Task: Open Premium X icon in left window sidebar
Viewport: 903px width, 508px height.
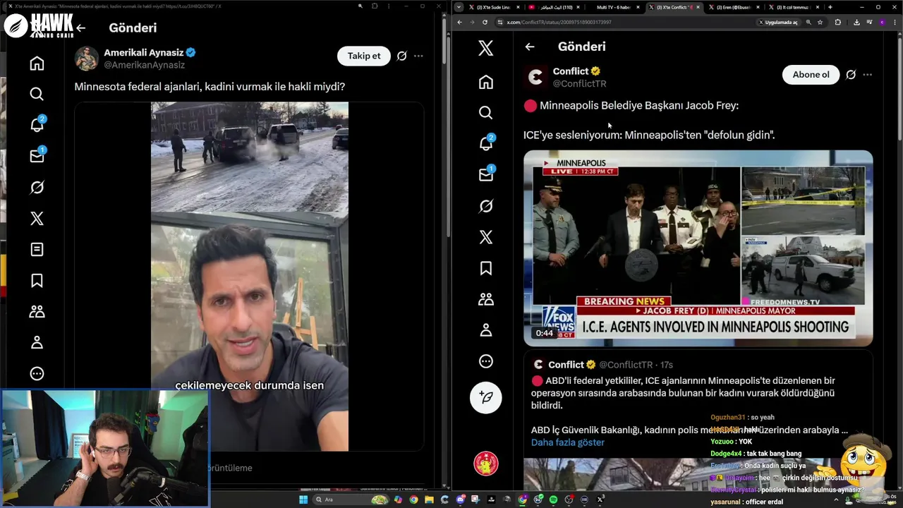Action: [37, 218]
